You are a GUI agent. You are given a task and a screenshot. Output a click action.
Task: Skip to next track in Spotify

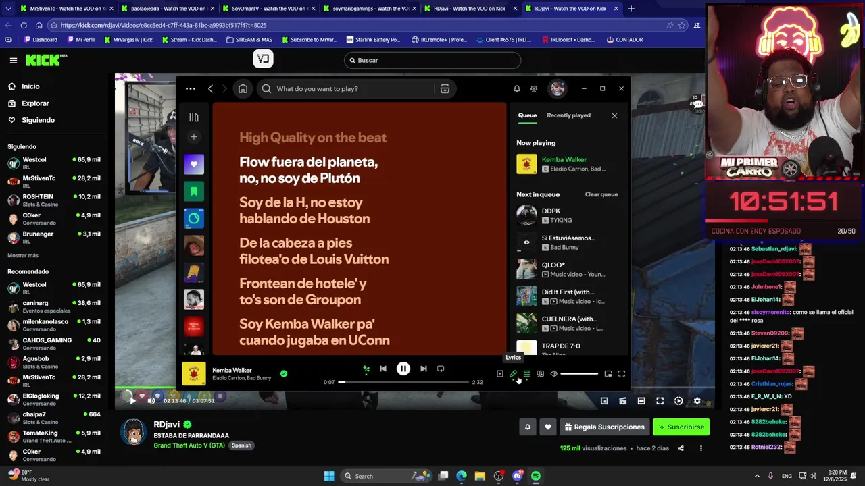(x=424, y=369)
